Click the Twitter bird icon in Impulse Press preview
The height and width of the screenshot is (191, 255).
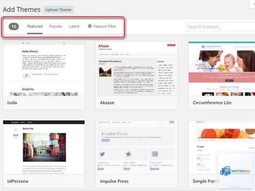pyautogui.click(x=102, y=154)
